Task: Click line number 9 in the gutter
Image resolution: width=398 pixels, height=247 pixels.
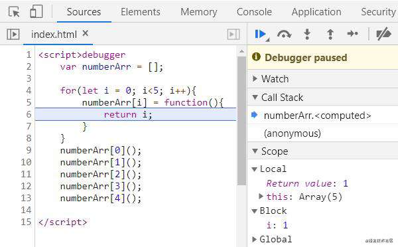Action: [x=29, y=150]
